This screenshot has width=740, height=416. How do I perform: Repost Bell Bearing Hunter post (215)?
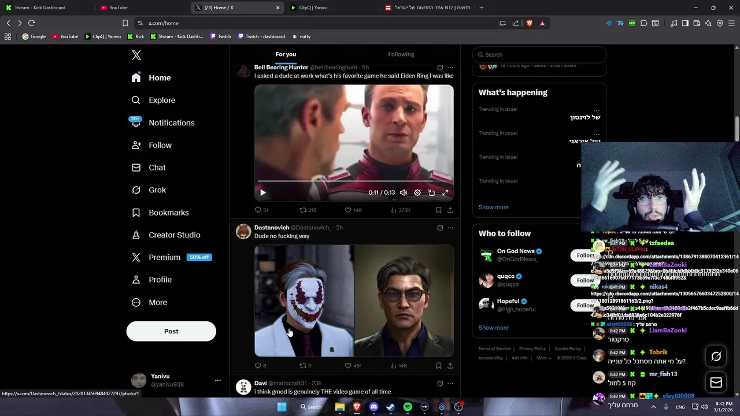coord(308,210)
